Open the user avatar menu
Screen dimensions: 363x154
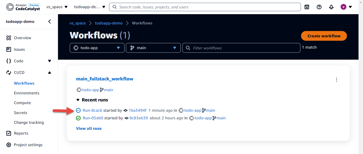343,7
